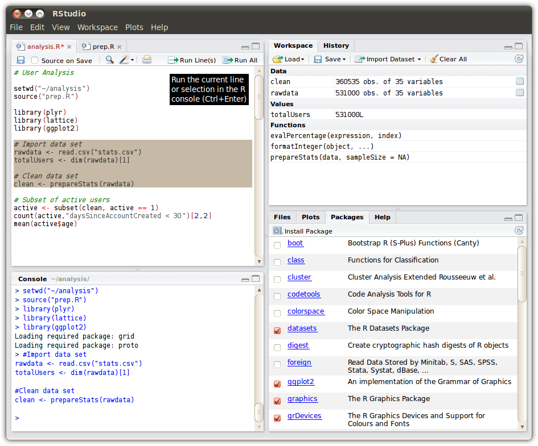Enable Source on Save checkbox
538x446 pixels.
[35, 60]
